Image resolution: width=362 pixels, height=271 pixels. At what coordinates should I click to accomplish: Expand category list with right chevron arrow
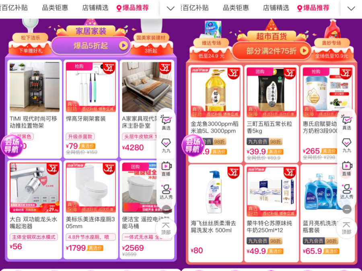tap(351, 8)
